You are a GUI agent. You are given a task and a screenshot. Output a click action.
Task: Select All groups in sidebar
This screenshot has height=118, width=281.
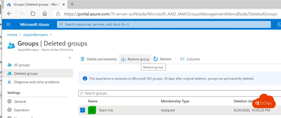22,65
